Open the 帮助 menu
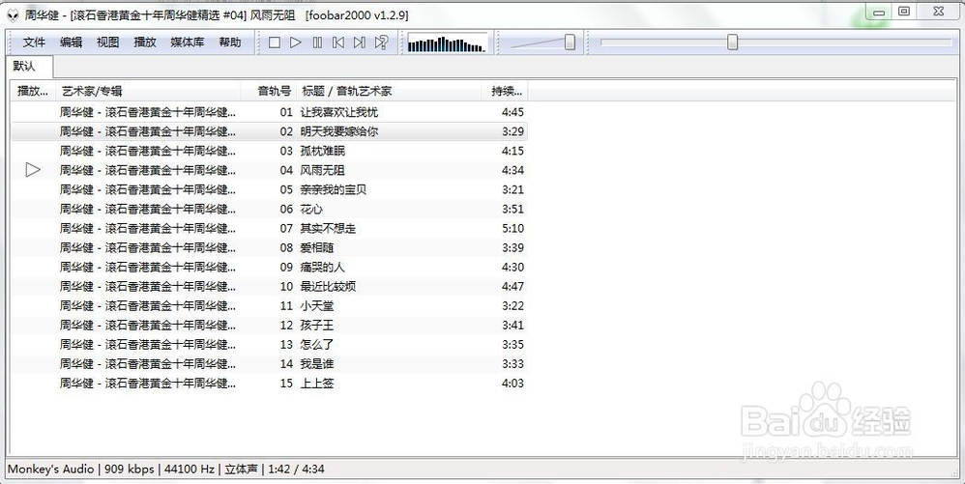Viewport: 965px width, 484px height. pos(230,43)
